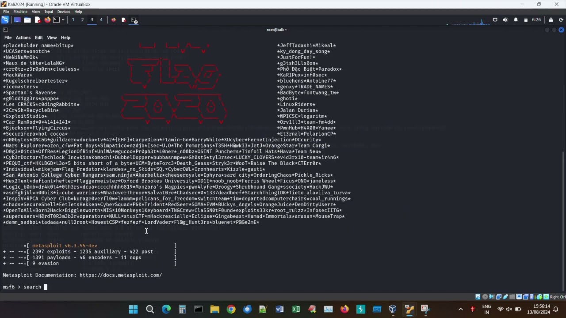Open the Kali applications menu dragon icon

point(5,20)
